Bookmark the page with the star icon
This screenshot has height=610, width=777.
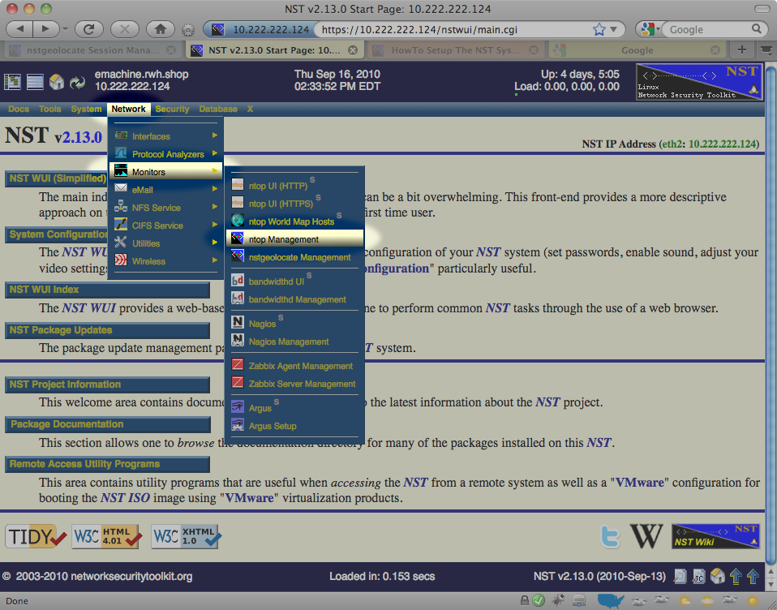click(599, 29)
